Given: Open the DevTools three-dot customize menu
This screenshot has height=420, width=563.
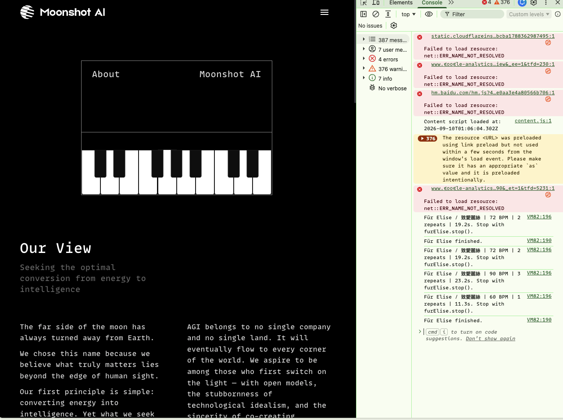Looking at the screenshot, I should pyautogui.click(x=546, y=3).
